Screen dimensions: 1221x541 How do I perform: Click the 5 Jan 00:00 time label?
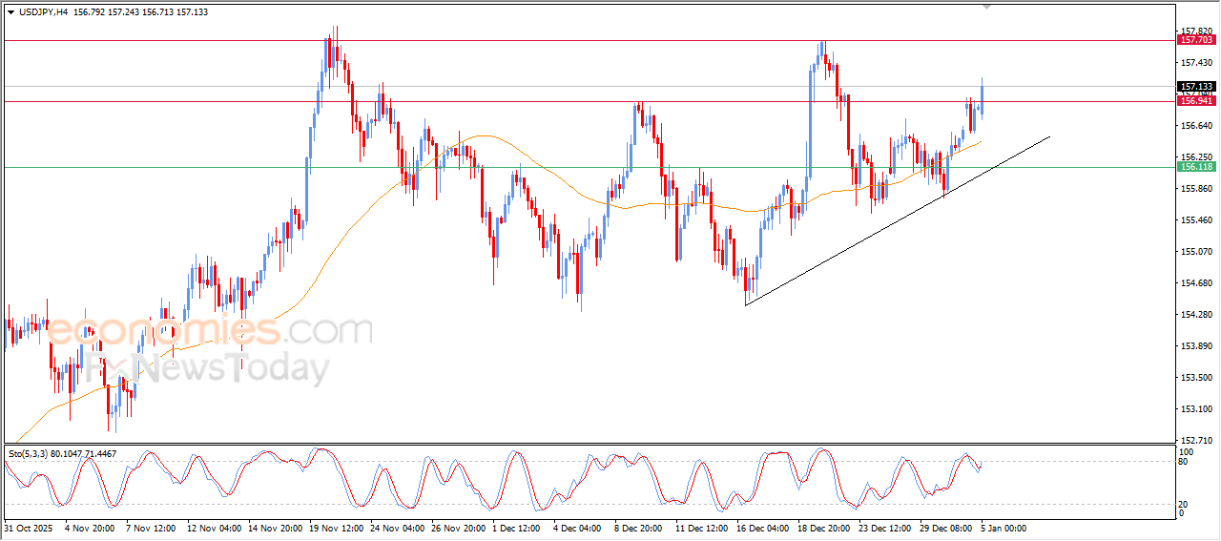tap(1003, 528)
